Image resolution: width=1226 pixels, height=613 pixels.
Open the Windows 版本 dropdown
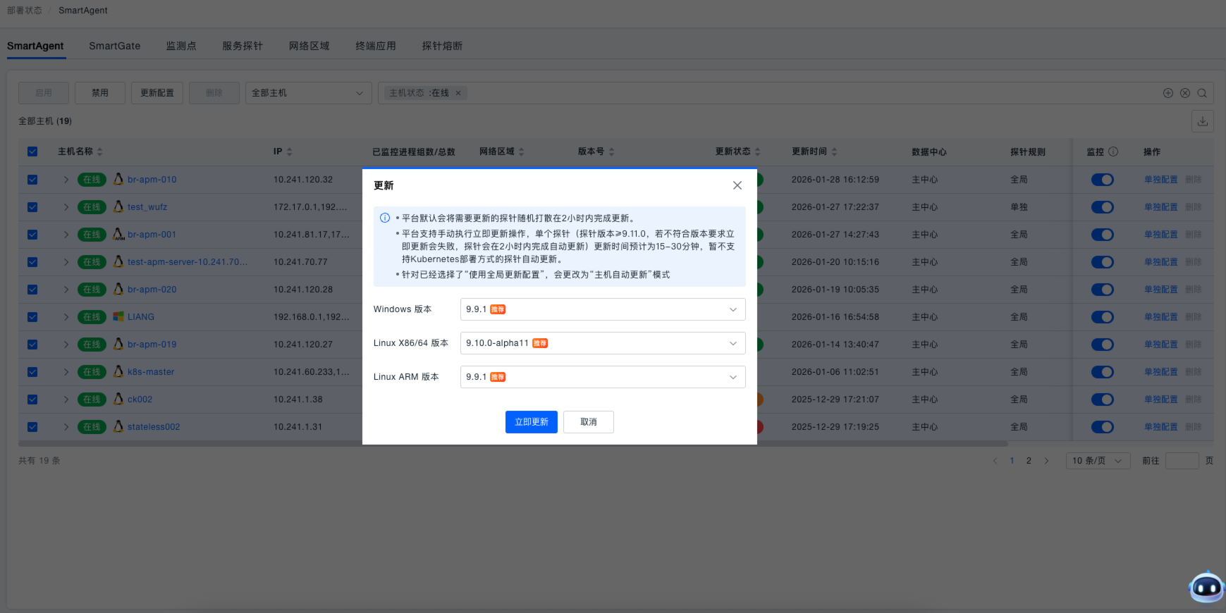coord(602,309)
